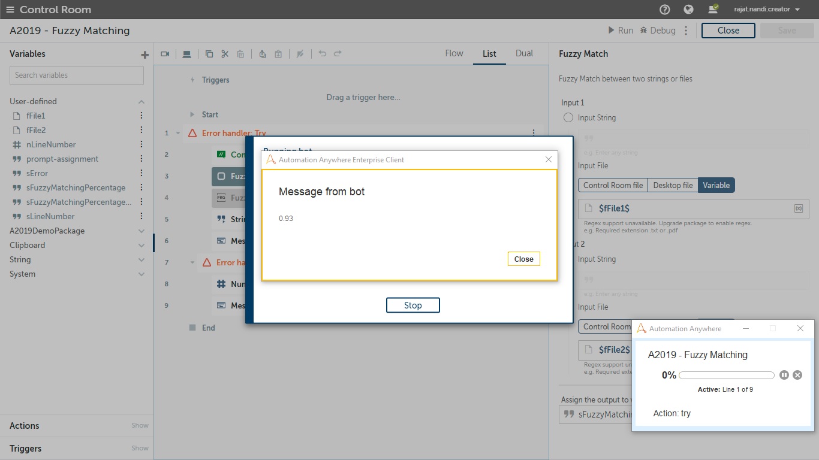Select the Input String radio button under Input 1

click(x=568, y=118)
